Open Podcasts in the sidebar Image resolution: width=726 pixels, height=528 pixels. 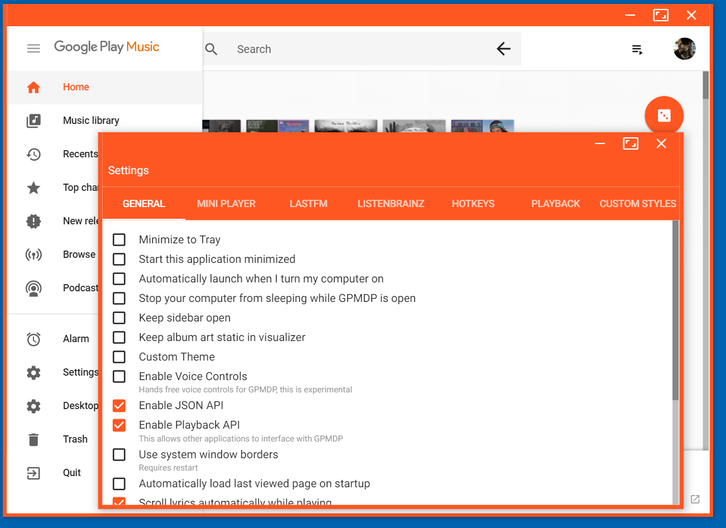click(53, 288)
